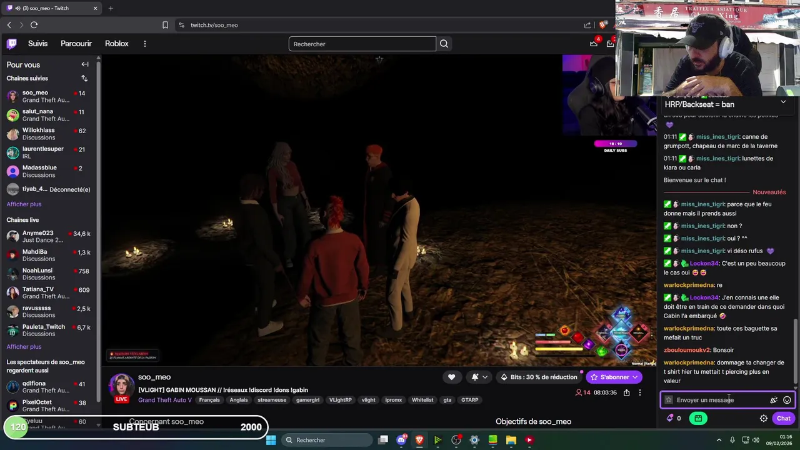Open Discord from the taskbar
Screen dimensions: 800x450
(x=401, y=440)
